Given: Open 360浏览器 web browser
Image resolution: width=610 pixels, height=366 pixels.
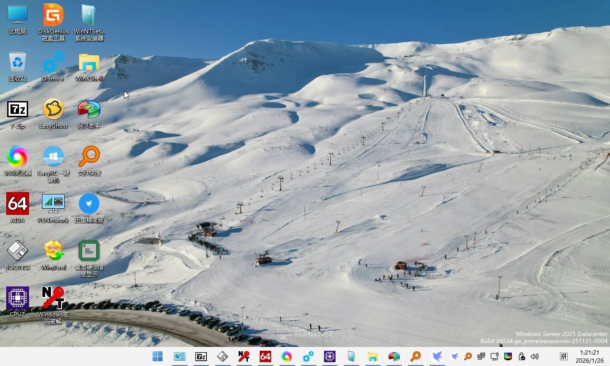Looking at the screenshot, I should tap(17, 157).
